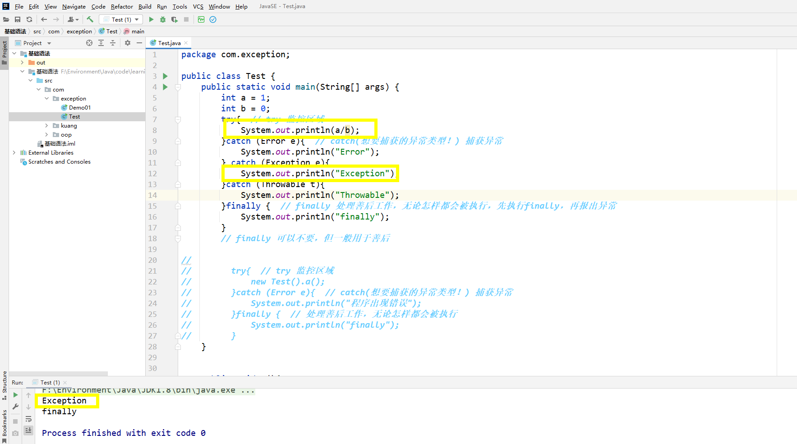This screenshot has height=444, width=797.
Task: Run Test (1) with the green toolbar arrow
Action: [151, 19]
